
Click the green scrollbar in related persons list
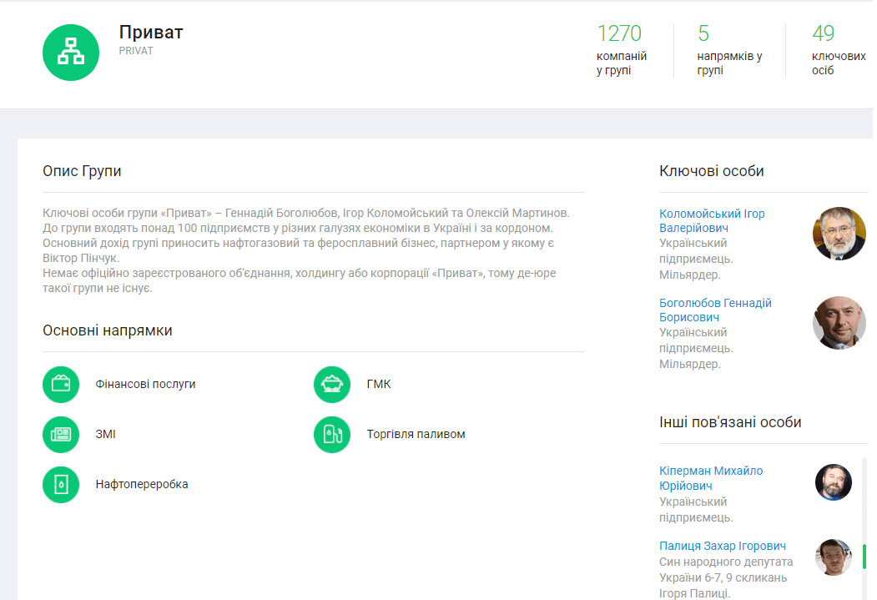tap(864, 556)
